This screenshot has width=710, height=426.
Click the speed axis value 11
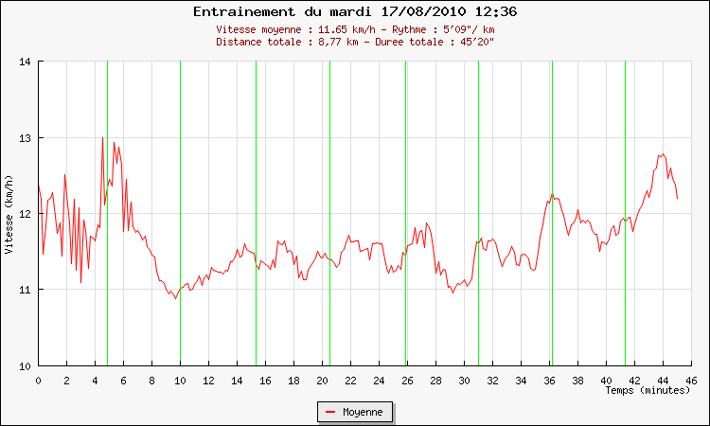click(x=25, y=291)
